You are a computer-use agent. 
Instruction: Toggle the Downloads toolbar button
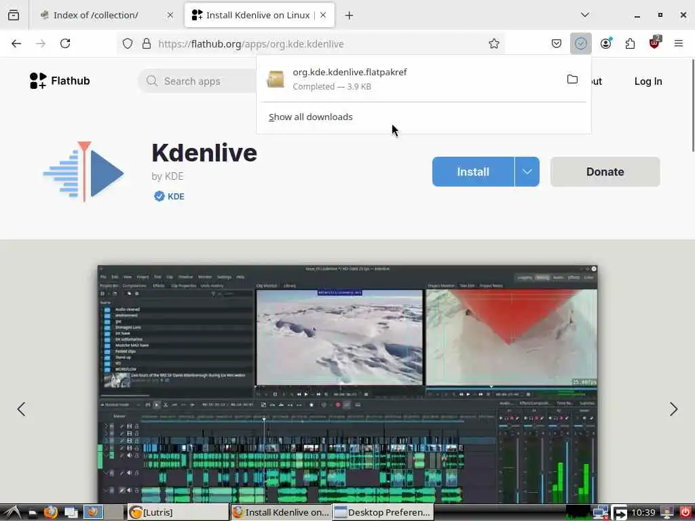(x=581, y=43)
